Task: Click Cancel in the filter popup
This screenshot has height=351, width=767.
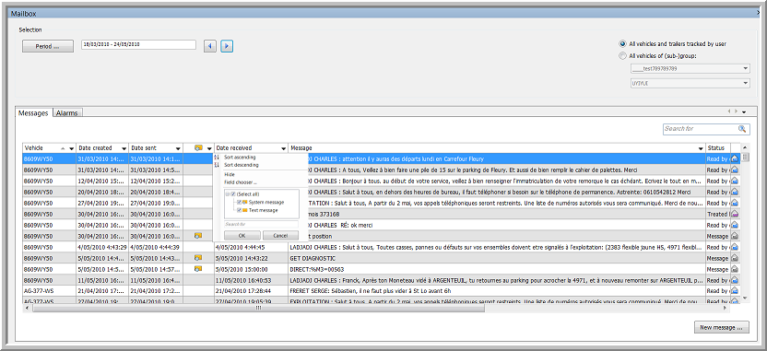Action: click(280, 236)
